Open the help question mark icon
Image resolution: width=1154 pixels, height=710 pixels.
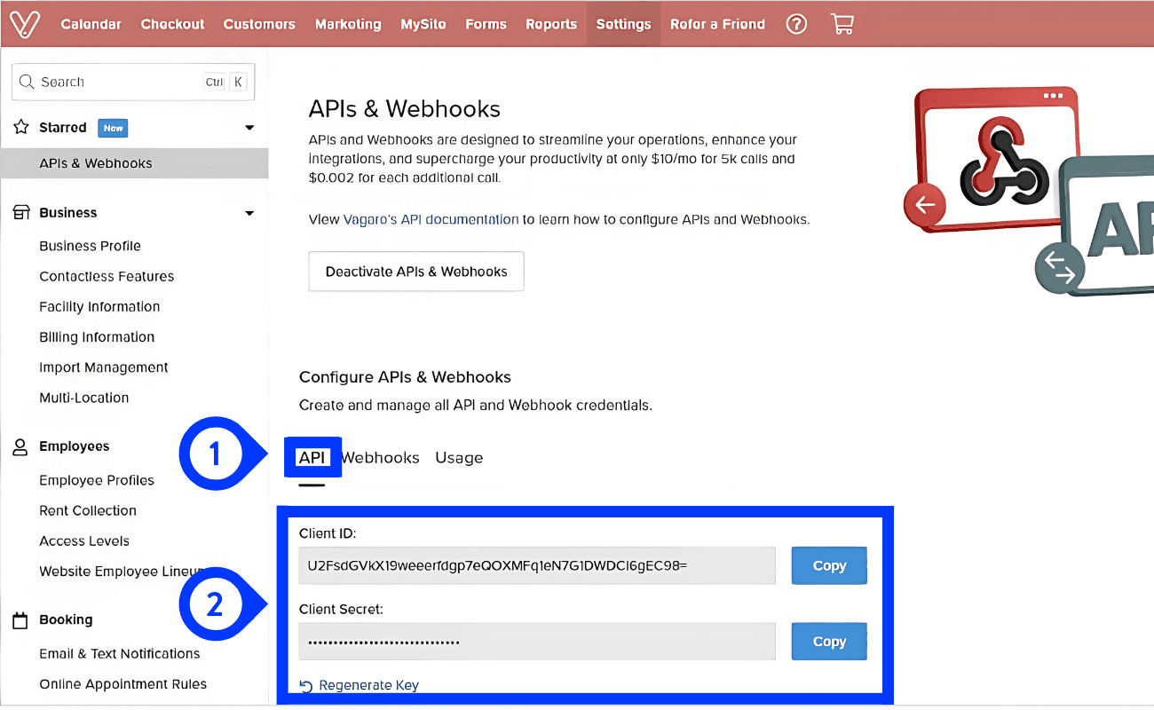[x=796, y=24]
